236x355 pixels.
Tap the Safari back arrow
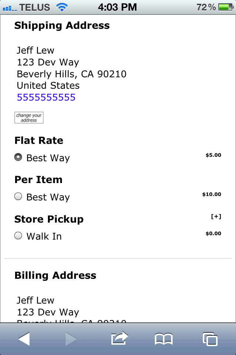pos(24,339)
